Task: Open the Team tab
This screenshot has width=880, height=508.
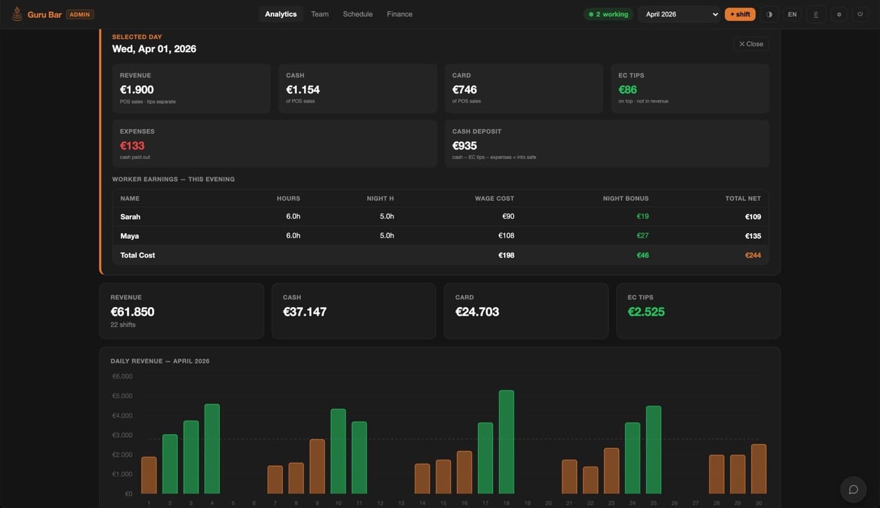Action: (320, 14)
